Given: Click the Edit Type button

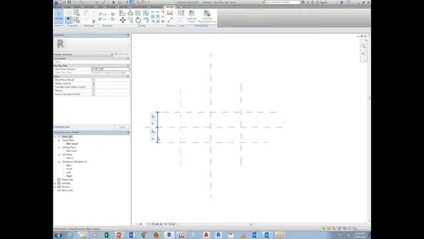Looking at the screenshot, I should [x=122, y=54].
